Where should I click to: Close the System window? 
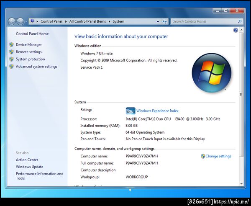(x=237, y=11)
